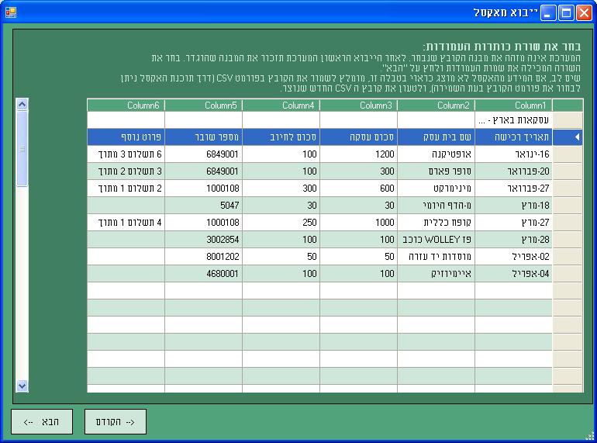Viewport: 597px width, 443px height.
Task: Click amount cell 1000
Action: coord(359,223)
